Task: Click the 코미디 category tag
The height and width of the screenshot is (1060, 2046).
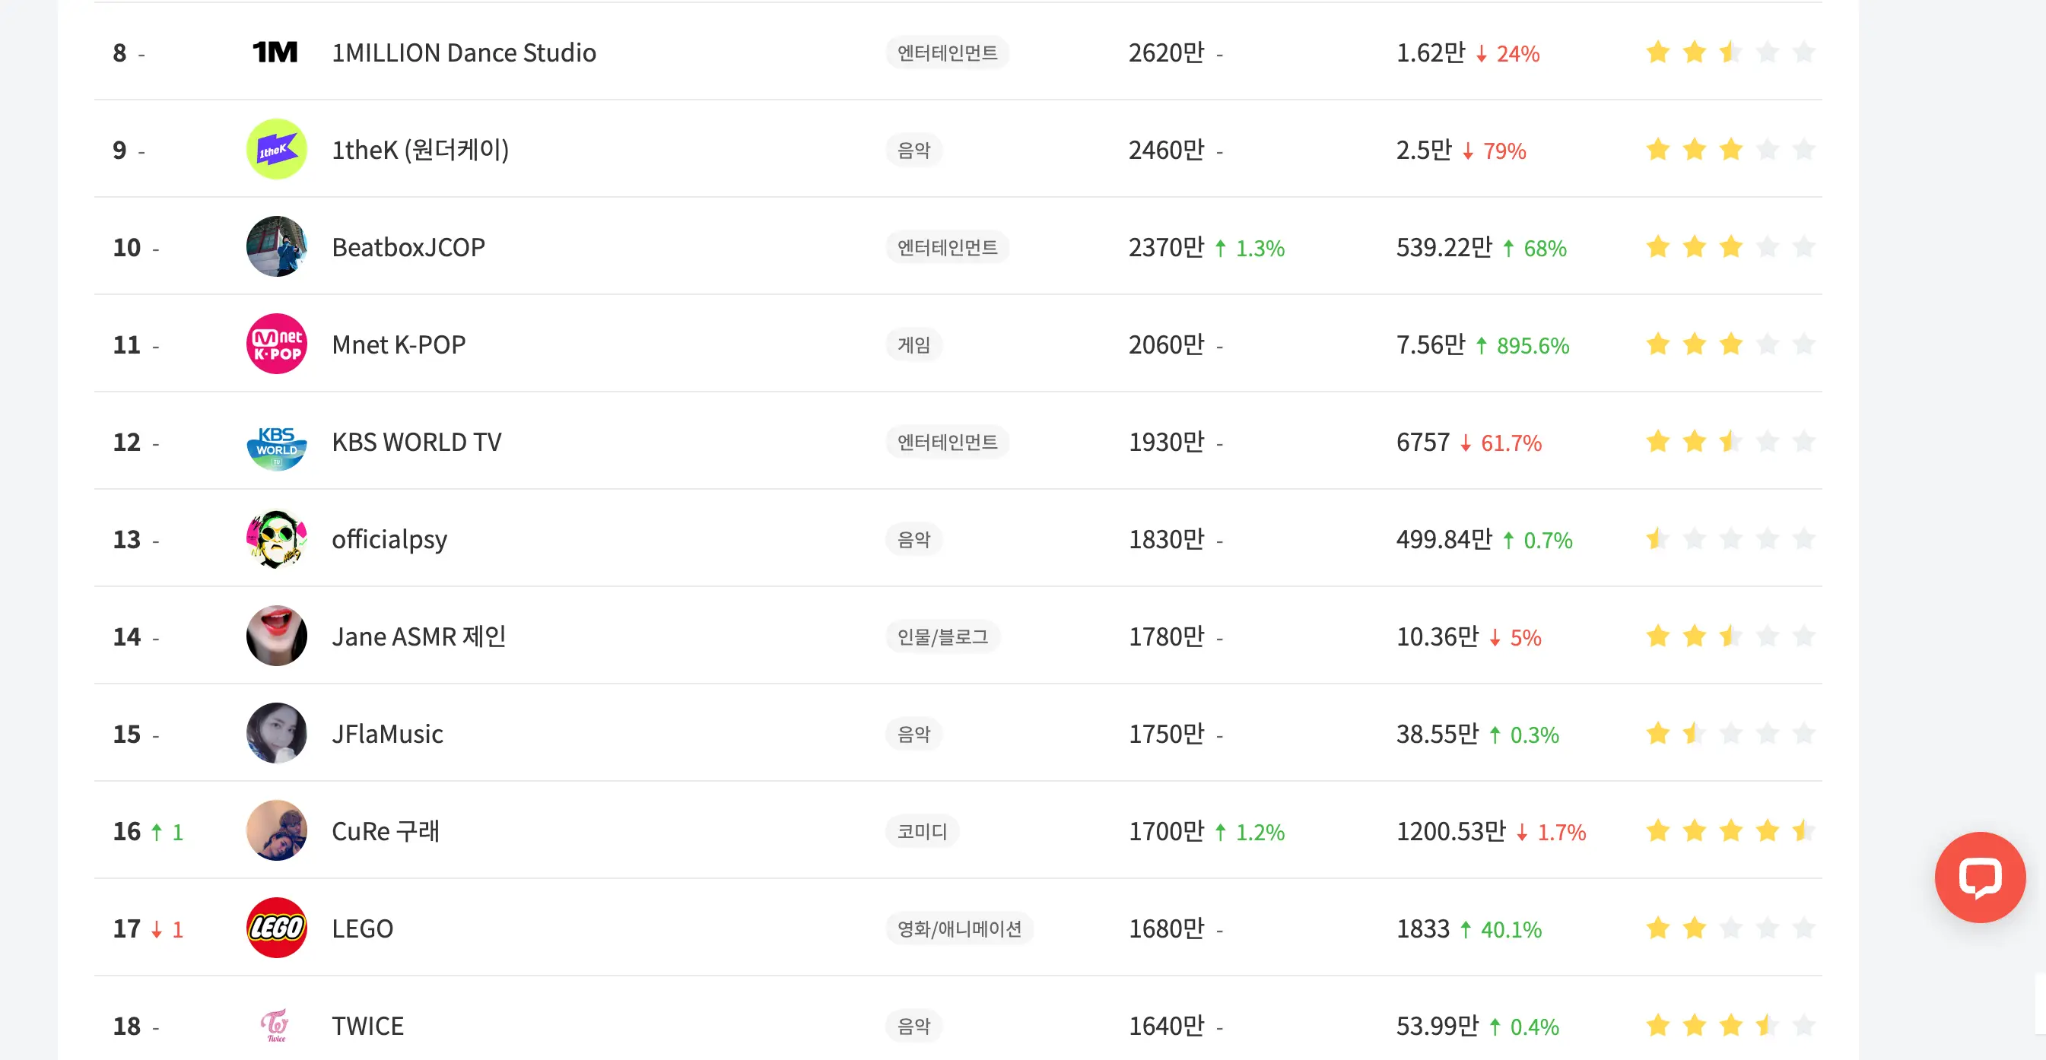Action: [x=922, y=830]
